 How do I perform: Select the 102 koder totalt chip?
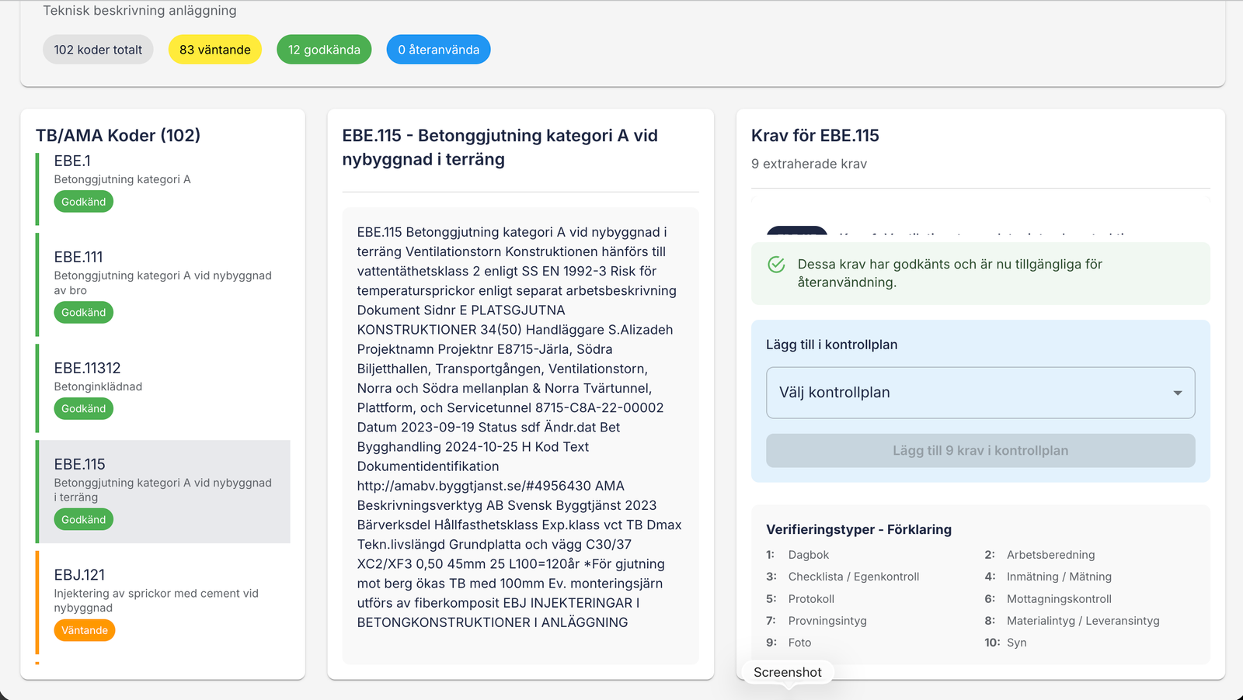98,50
